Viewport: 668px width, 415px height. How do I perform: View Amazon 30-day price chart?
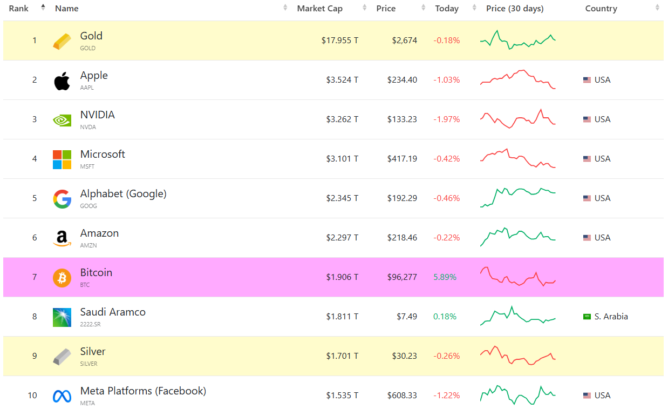pos(518,237)
